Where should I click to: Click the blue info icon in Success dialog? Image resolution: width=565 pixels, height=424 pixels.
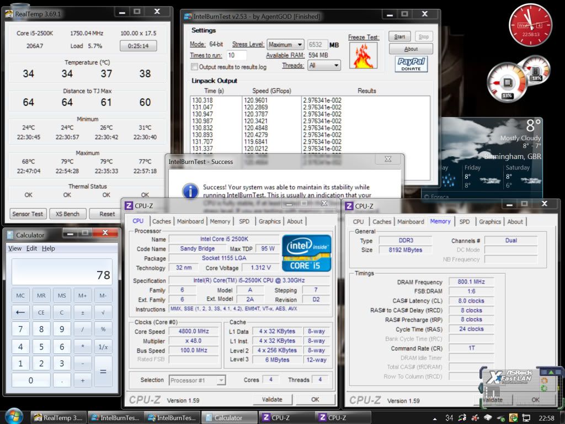[x=190, y=190]
